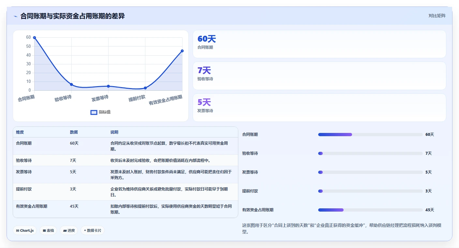
Task: Click the summary note starting 这张图用于区分
Action: (x=342, y=229)
